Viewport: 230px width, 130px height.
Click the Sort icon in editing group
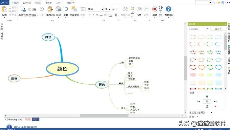pos(161,7)
